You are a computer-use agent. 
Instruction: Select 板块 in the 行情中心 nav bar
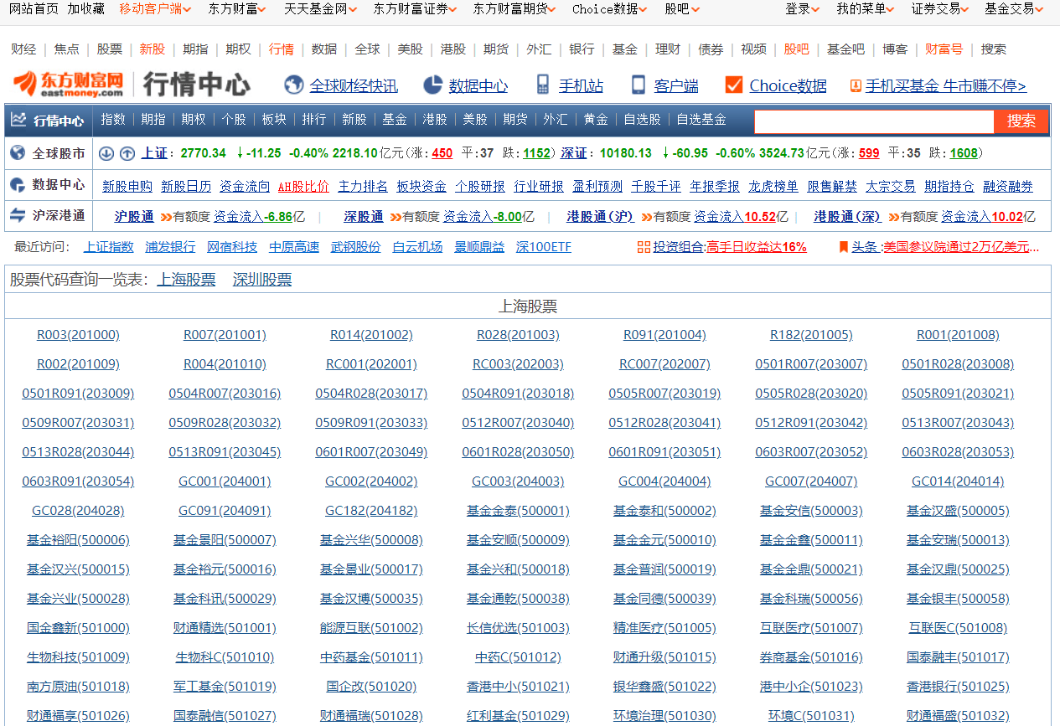click(x=274, y=120)
